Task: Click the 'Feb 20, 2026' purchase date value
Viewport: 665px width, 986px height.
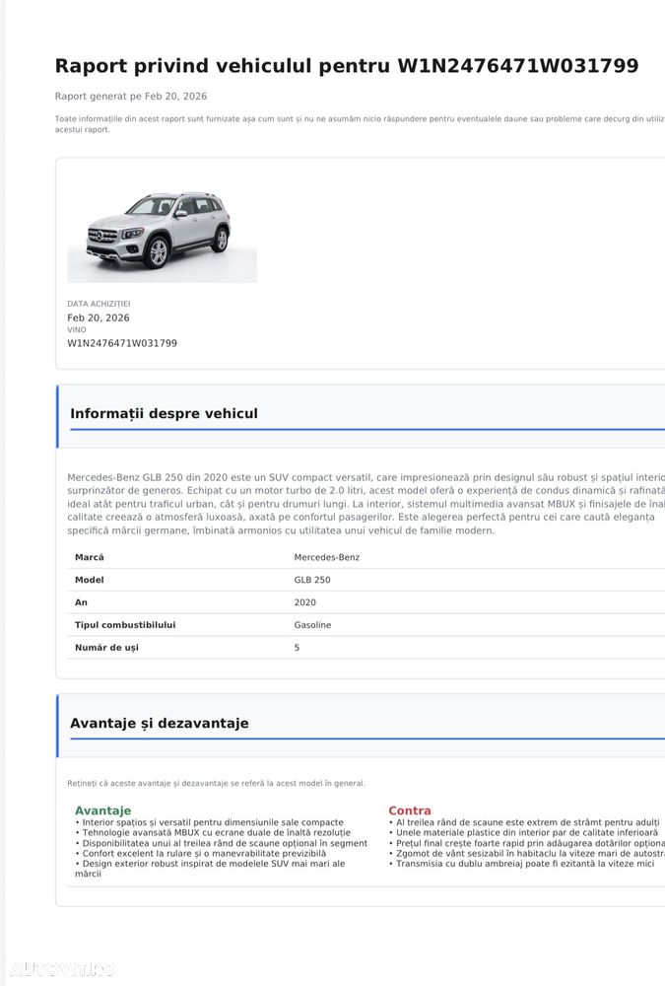Action: pos(99,317)
